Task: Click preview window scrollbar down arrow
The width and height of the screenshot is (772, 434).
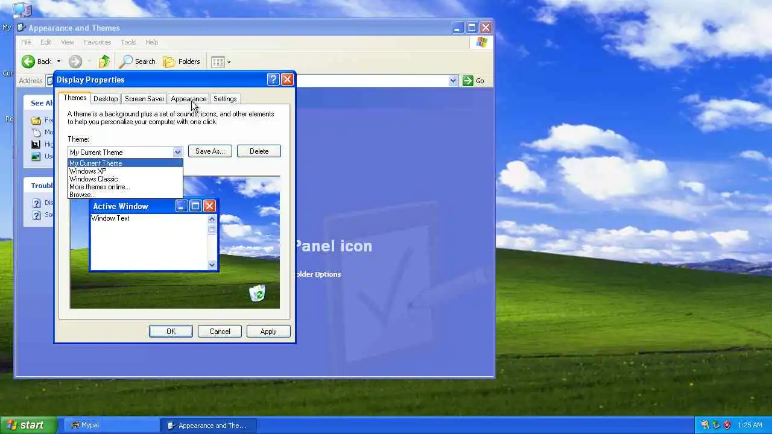Action: point(212,265)
